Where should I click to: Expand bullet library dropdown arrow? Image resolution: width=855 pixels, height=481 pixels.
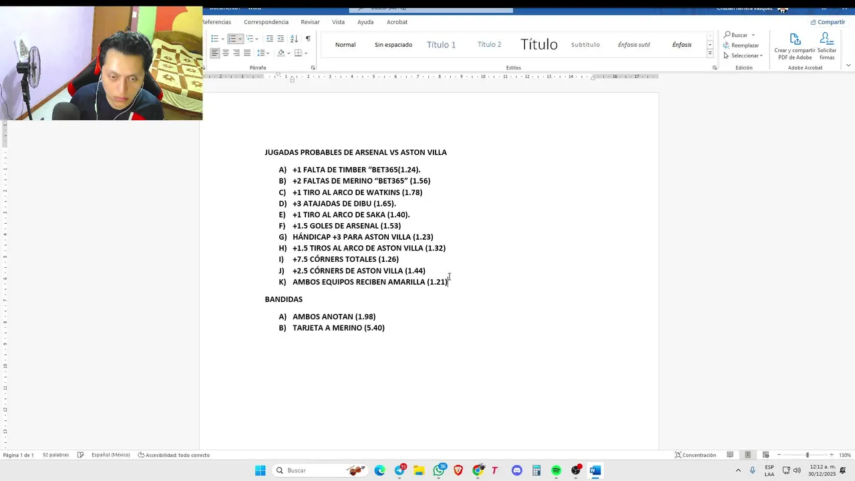coord(222,39)
